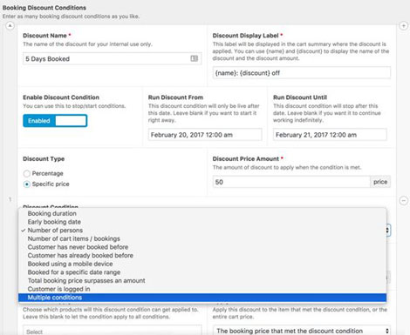The width and height of the screenshot is (410, 335).
Task: Choose Booking duration from the condition list
Action: [202, 213]
